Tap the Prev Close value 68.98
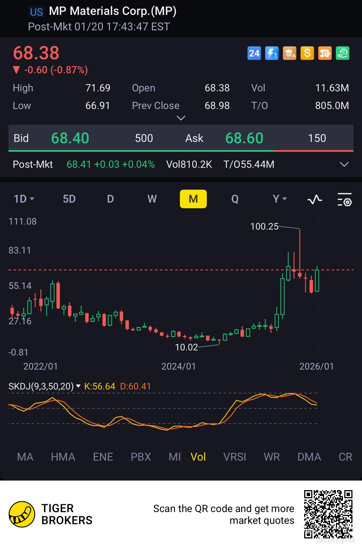 click(x=217, y=106)
